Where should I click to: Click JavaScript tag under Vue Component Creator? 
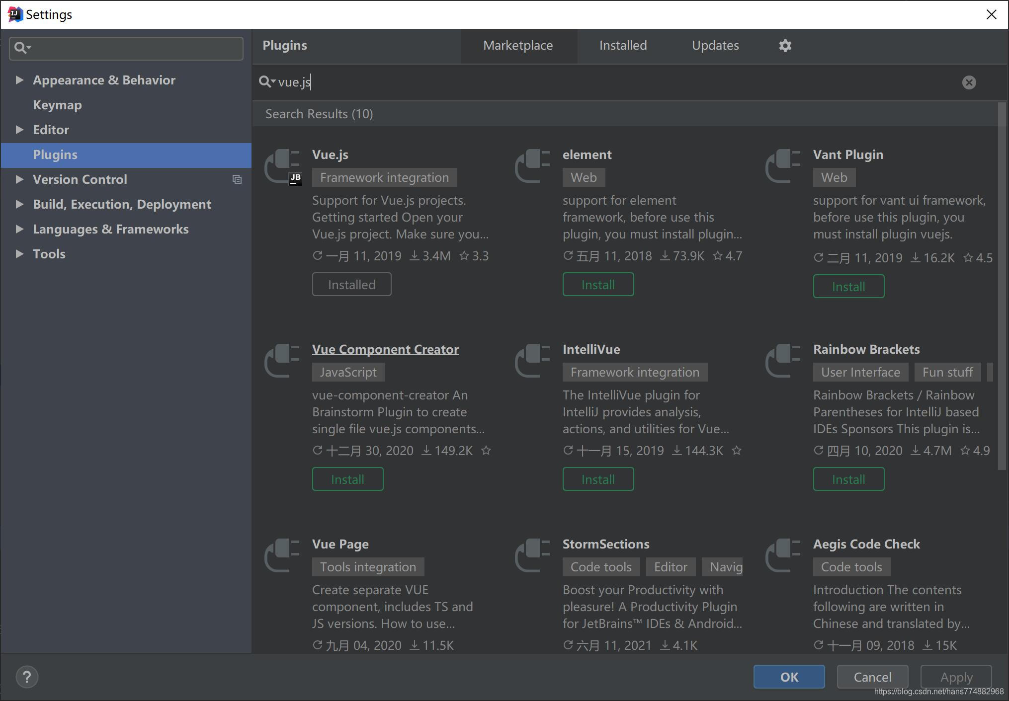pyautogui.click(x=348, y=372)
